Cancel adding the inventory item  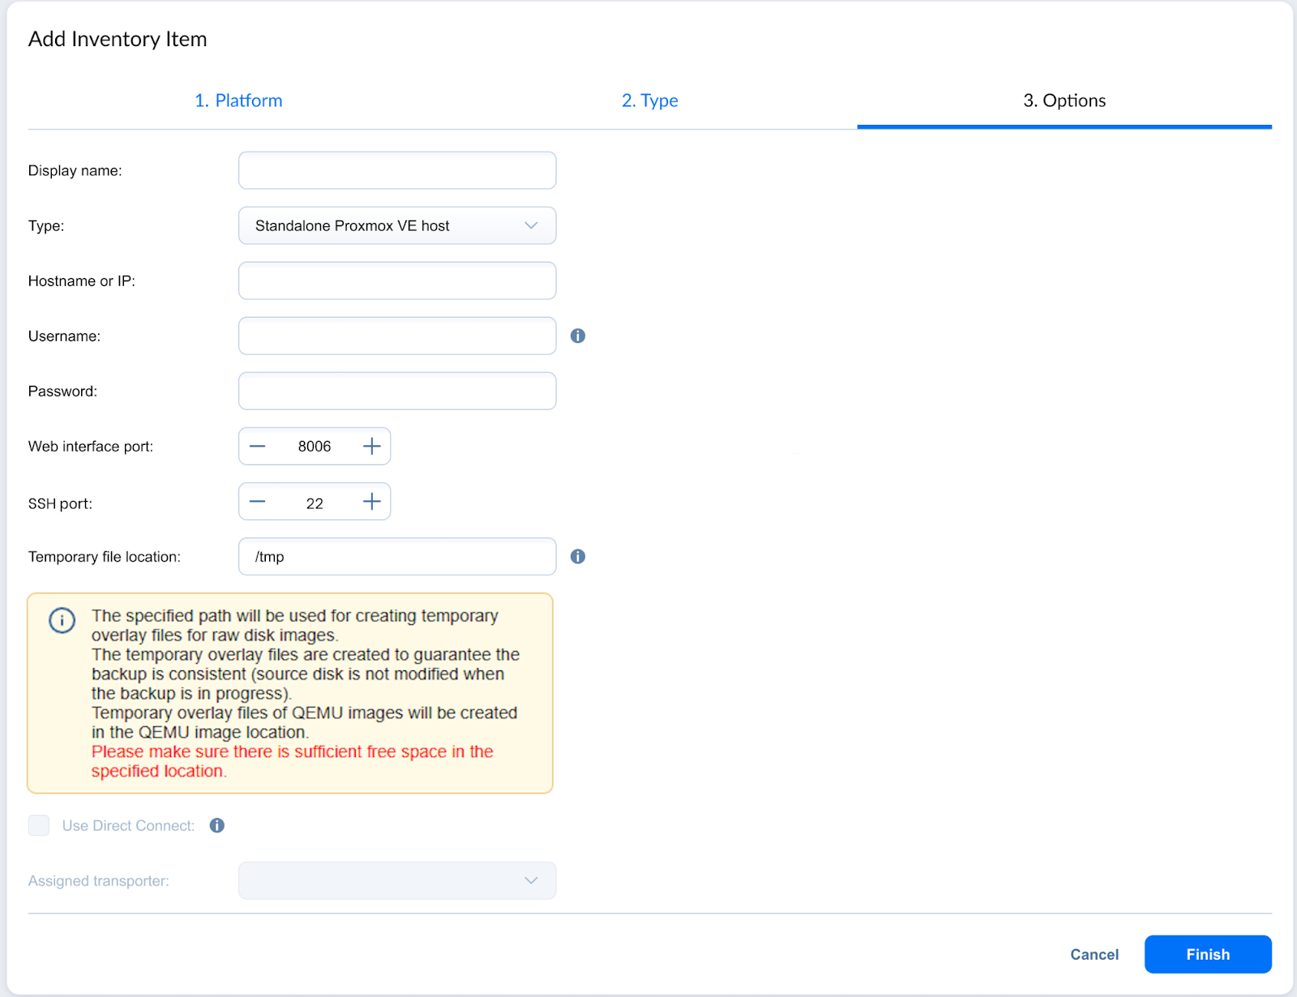click(1094, 954)
